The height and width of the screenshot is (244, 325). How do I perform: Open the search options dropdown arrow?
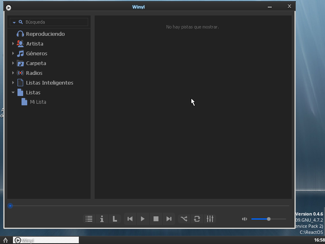(x=14, y=22)
